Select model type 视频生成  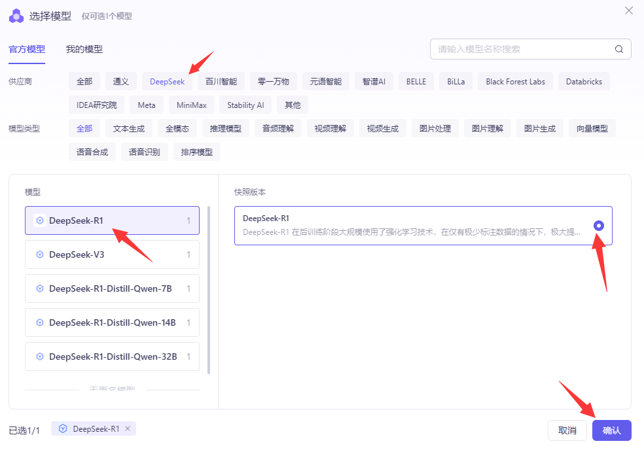click(x=383, y=128)
